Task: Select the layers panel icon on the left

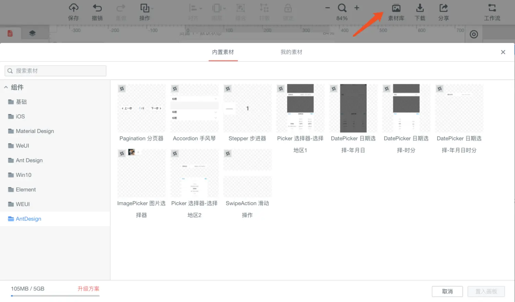Action: coord(32,33)
